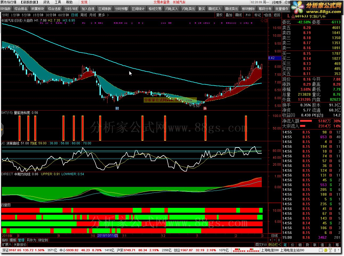Switch to 分时 intraday period
The width and height of the screenshot is (344, 256).
(5, 15)
